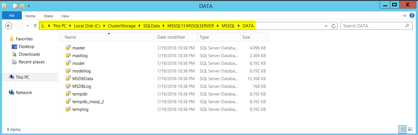The height and width of the screenshot is (135, 418).
Task: Focus the Search DATA input box
Action: (x=372, y=26)
